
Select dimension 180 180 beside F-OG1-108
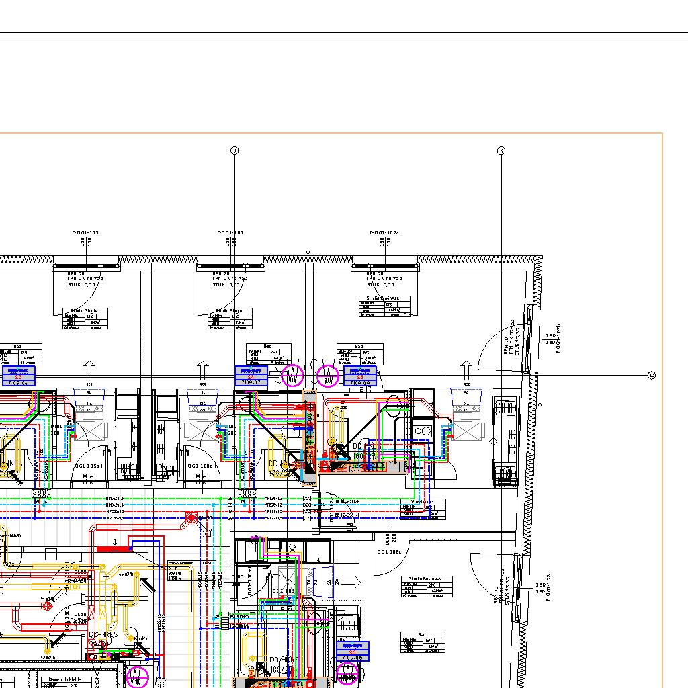point(541,588)
